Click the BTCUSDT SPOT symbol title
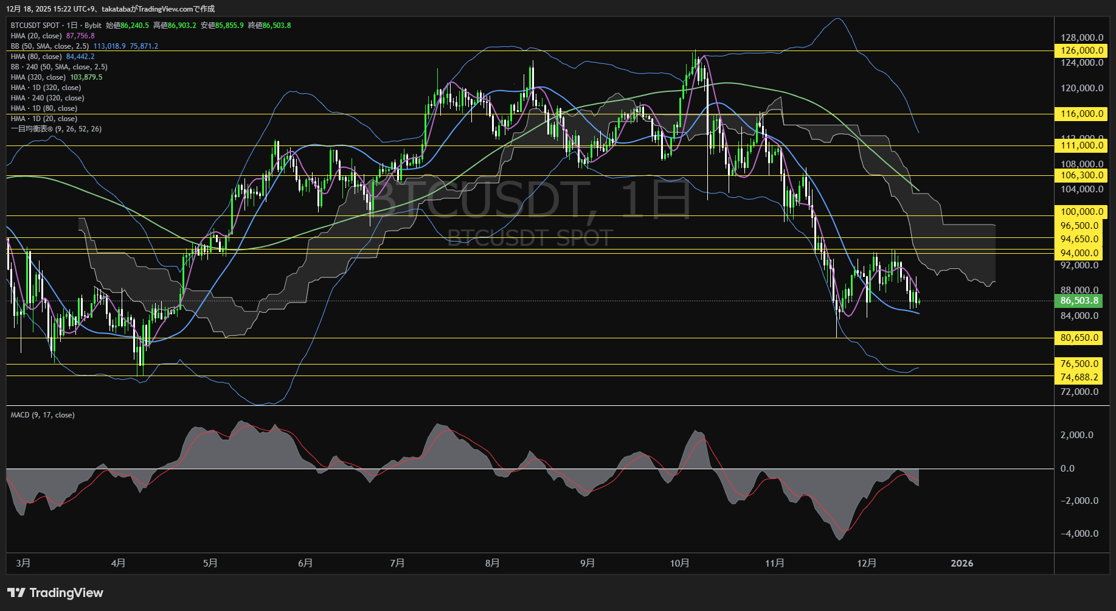1116x611 pixels. tap(35, 26)
